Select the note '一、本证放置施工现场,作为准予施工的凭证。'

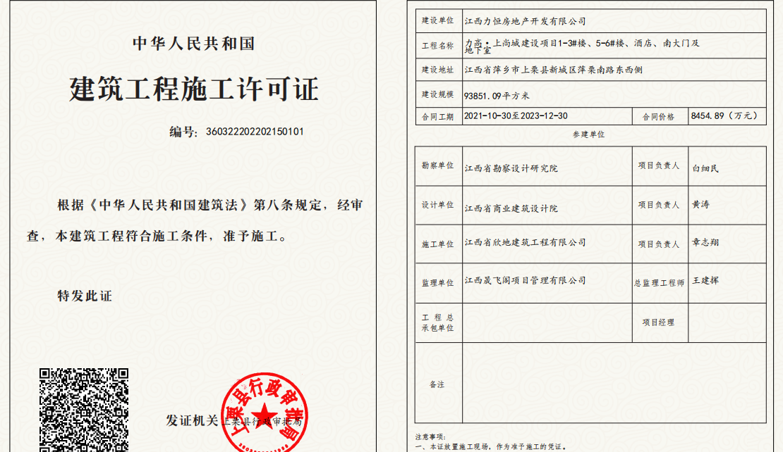(x=491, y=447)
